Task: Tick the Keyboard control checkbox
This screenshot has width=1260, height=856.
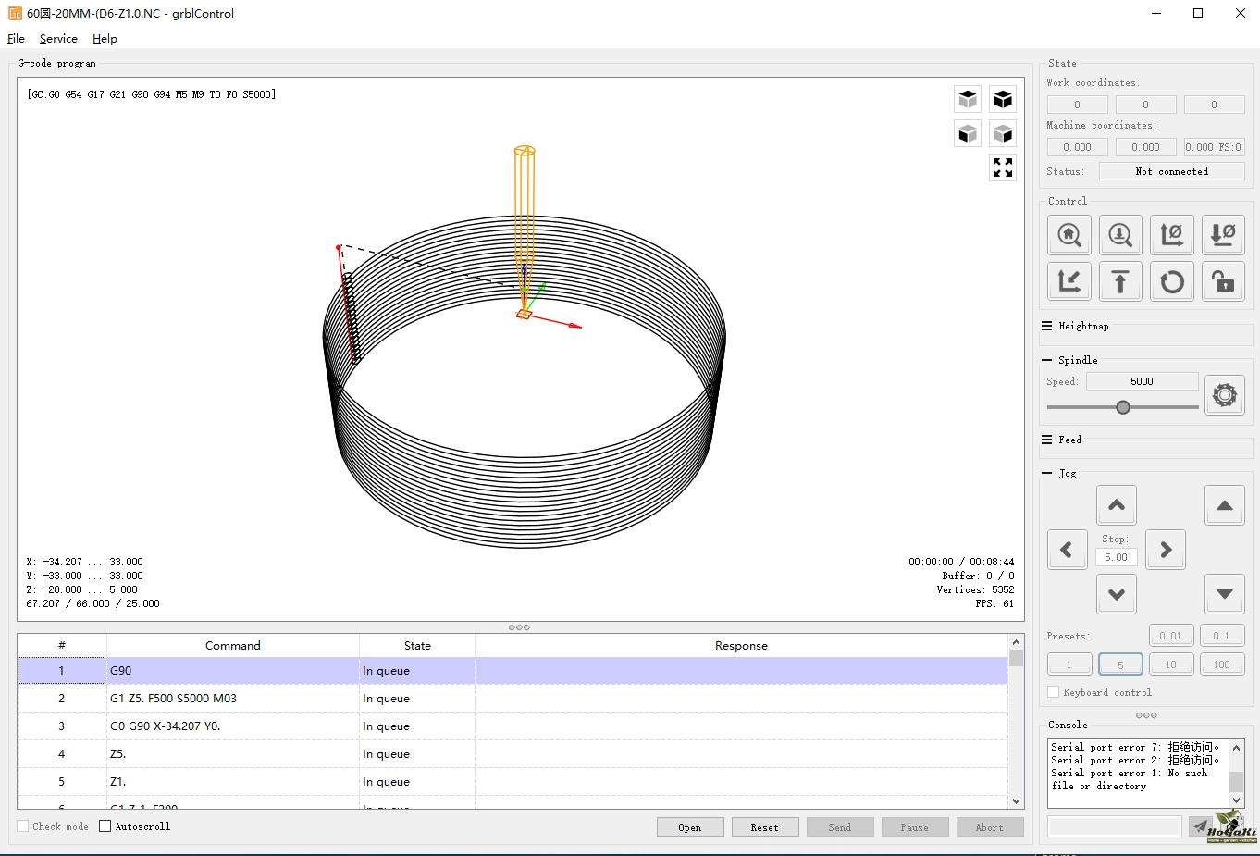Action: 1053,692
